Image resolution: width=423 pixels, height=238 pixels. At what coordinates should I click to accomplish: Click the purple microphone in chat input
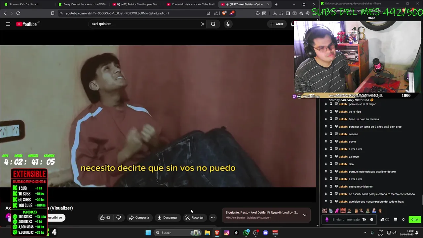click(327, 219)
